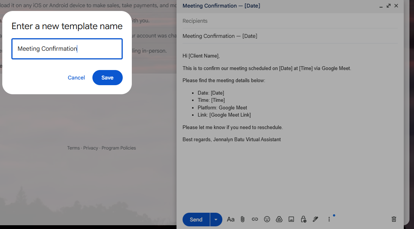The image size is (414, 229).
Task: Save the new template name
Action: [x=108, y=78]
